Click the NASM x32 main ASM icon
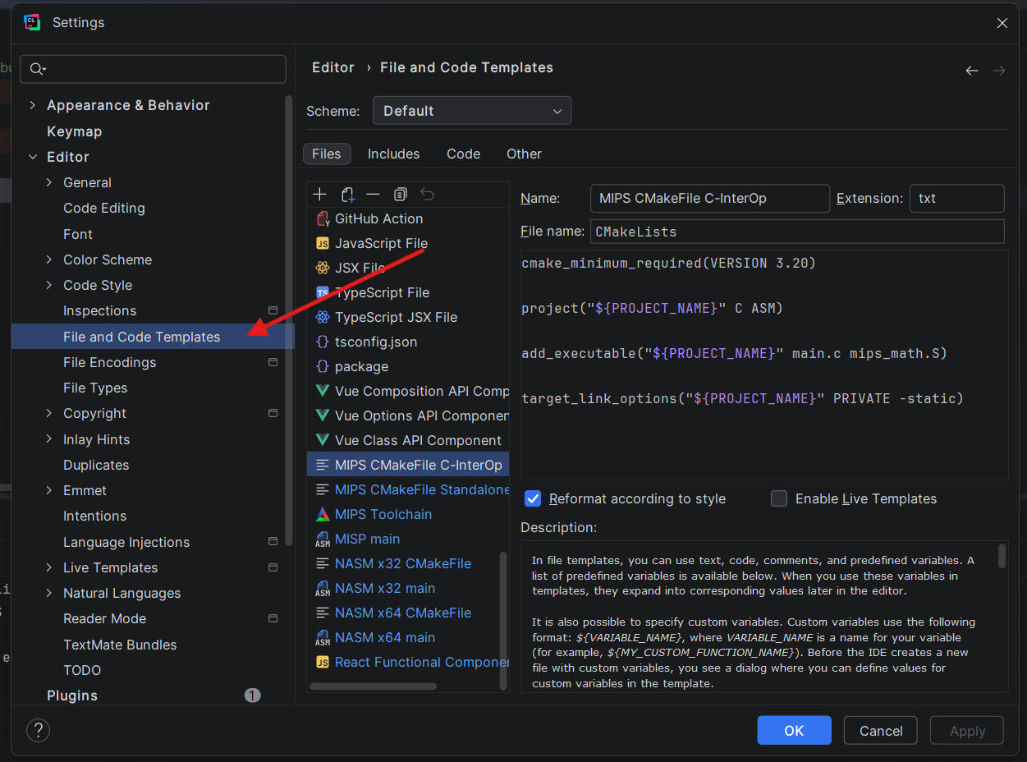This screenshot has width=1027, height=762. tap(323, 588)
